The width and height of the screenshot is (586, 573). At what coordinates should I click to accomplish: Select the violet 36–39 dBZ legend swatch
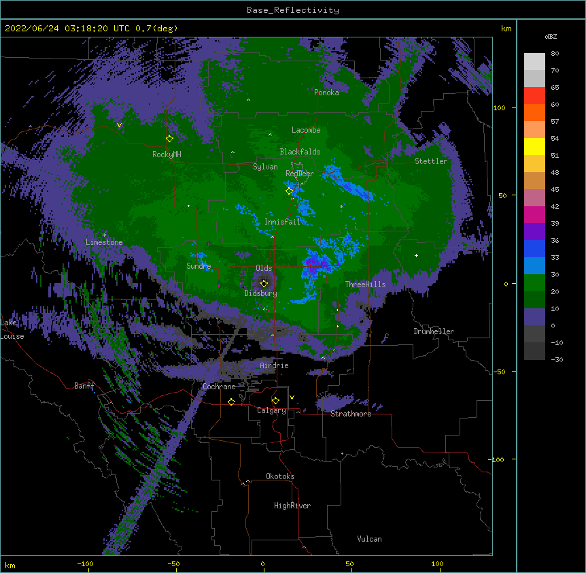pyautogui.click(x=534, y=232)
